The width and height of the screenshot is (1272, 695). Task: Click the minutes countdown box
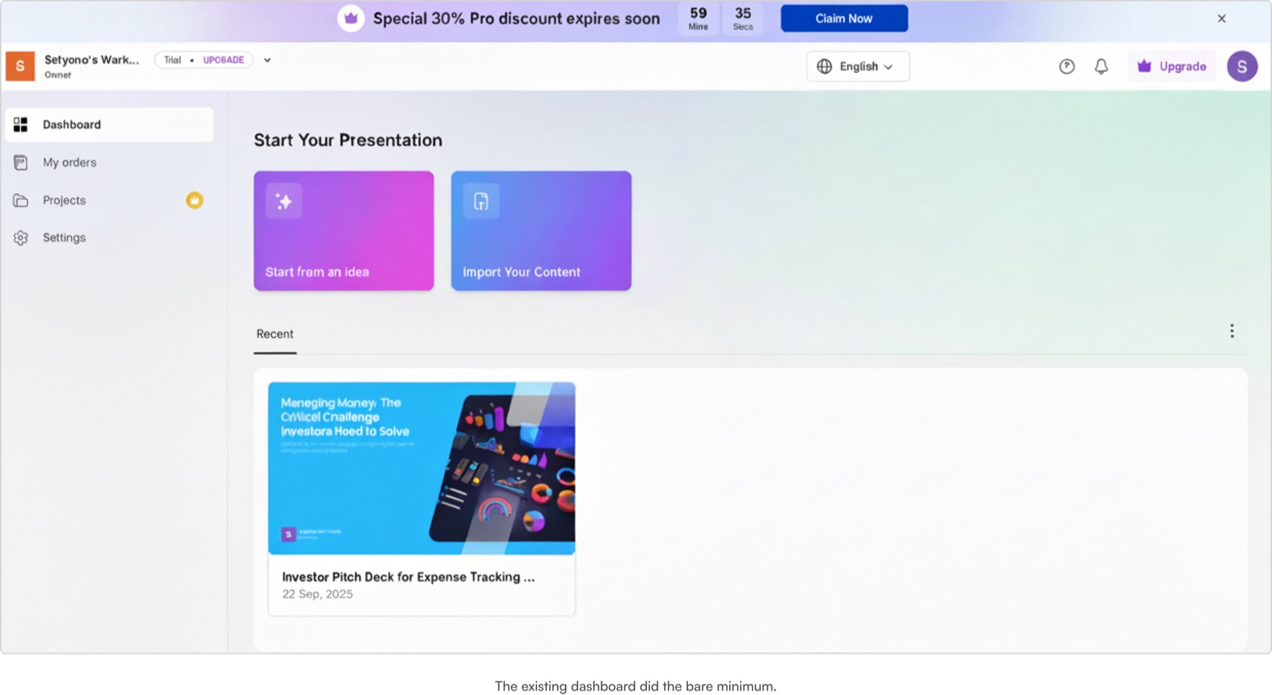coord(698,19)
